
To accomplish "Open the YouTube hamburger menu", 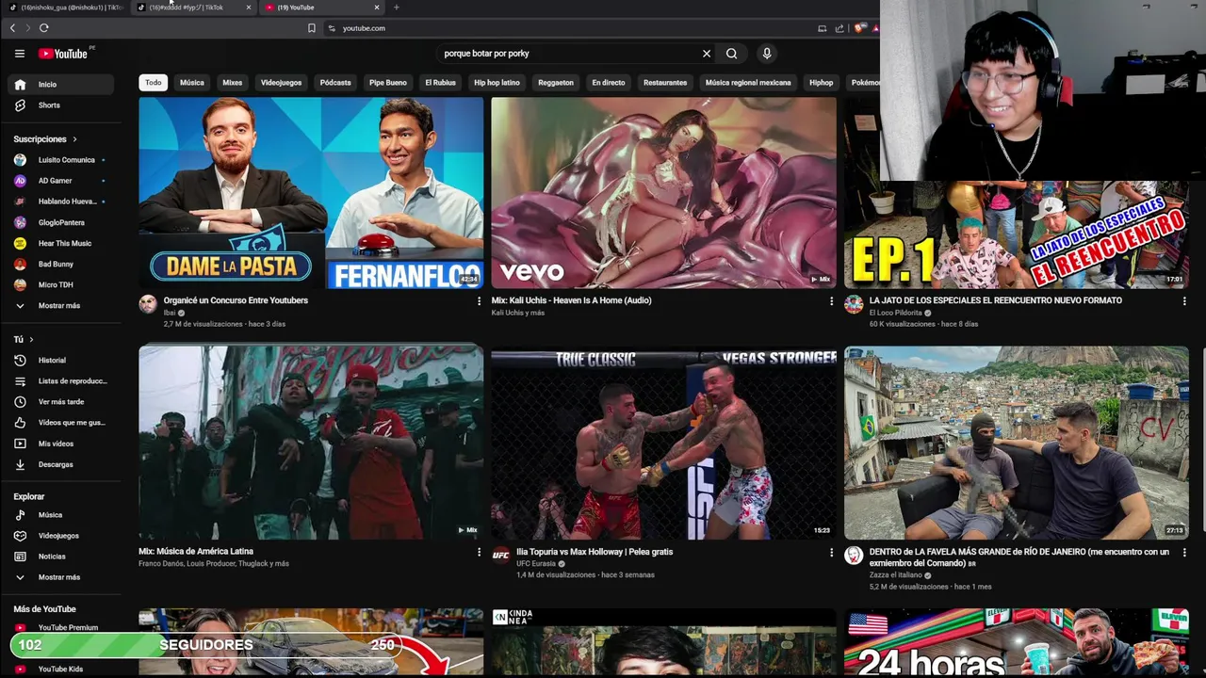I will (x=19, y=54).
